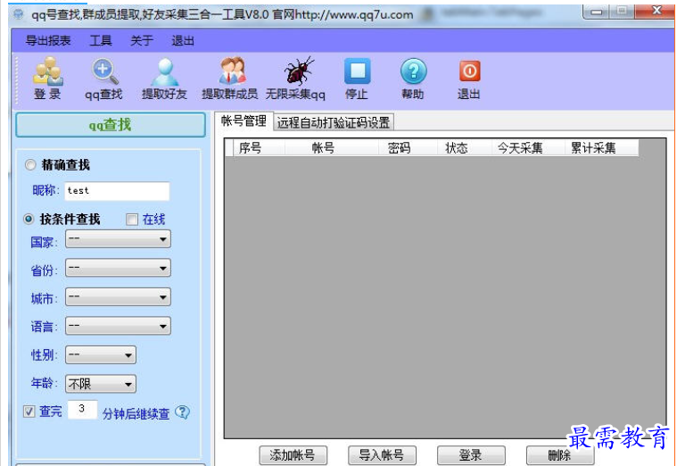Switch to the 远程自动打验证码设置 tab
677x466 pixels.
tap(334, 123)
